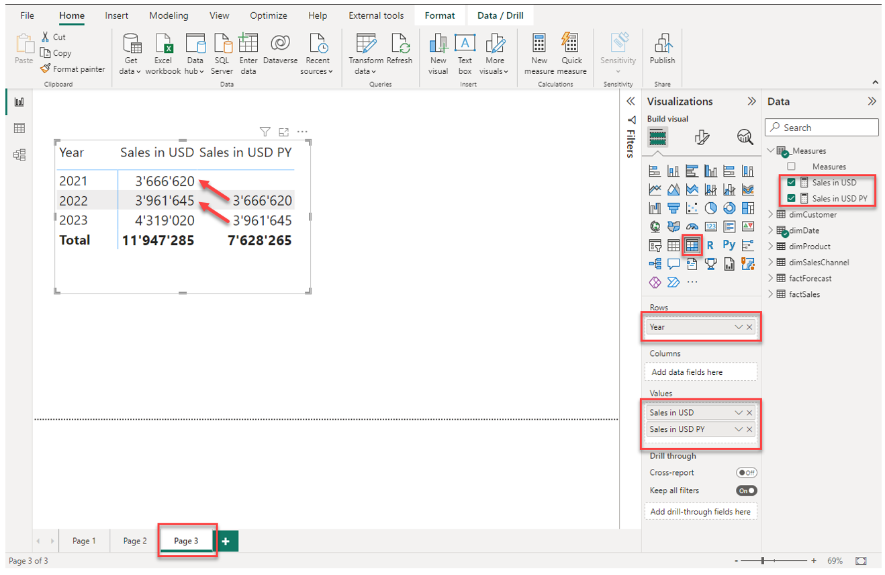Screen dimensions: 885x575
Task: Click Copy in Clipboard group
Action: [56, 53]
